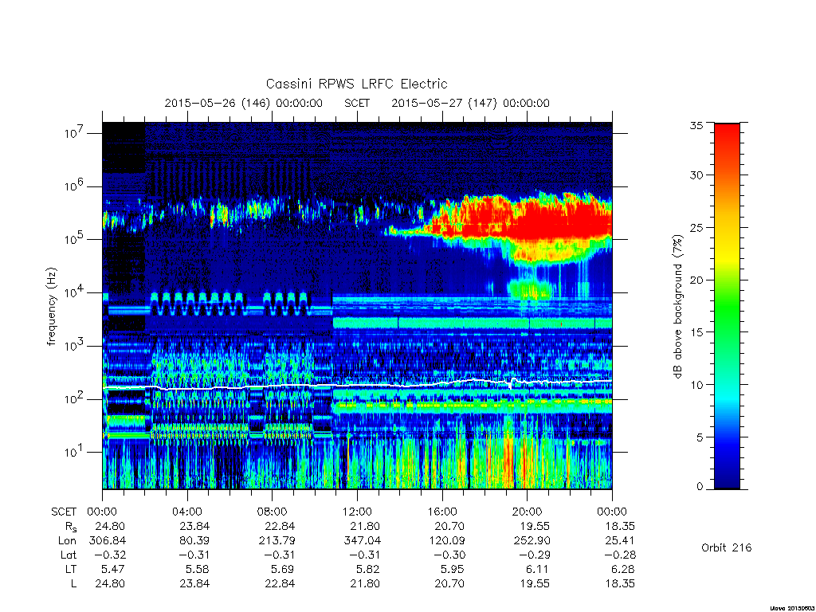Click the Rs value '19.55'
816x612 pixels.
pos(535,526)
